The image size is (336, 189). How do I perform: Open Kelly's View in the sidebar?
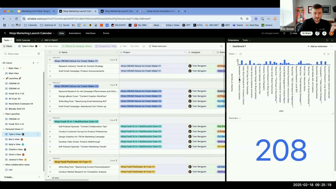[15, 144]
